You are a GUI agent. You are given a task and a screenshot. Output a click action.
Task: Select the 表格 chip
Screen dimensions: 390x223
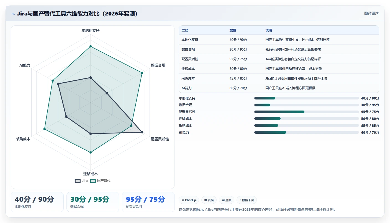click(x=209, y=200)
